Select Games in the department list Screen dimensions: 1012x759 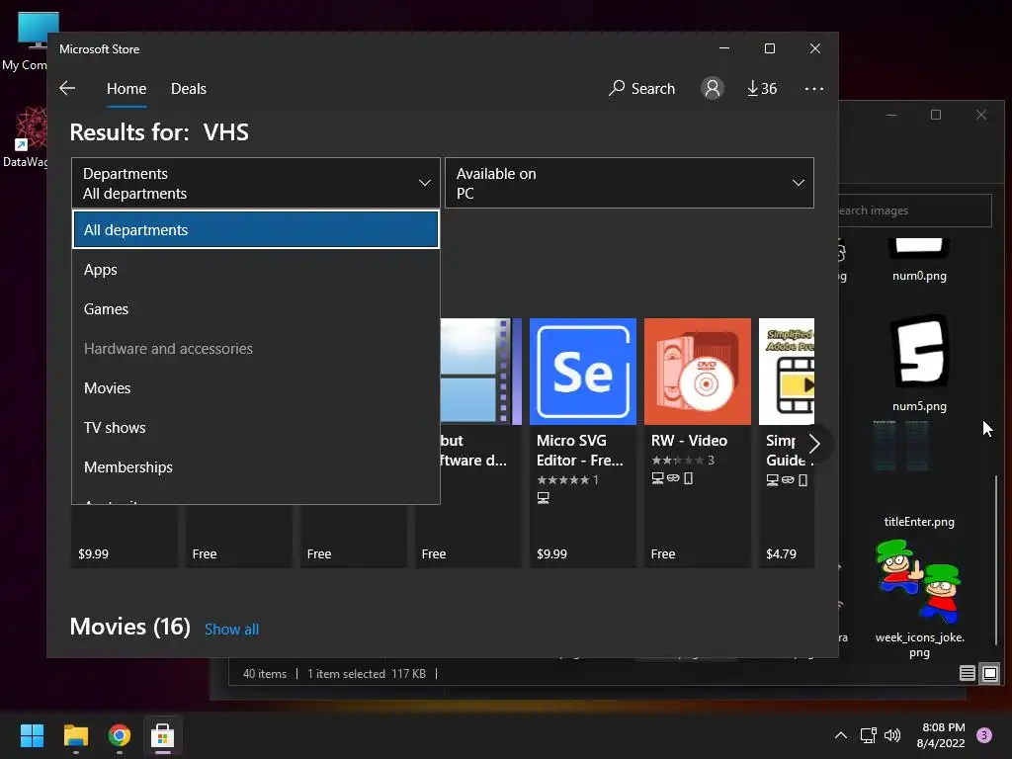pos(256,309)
